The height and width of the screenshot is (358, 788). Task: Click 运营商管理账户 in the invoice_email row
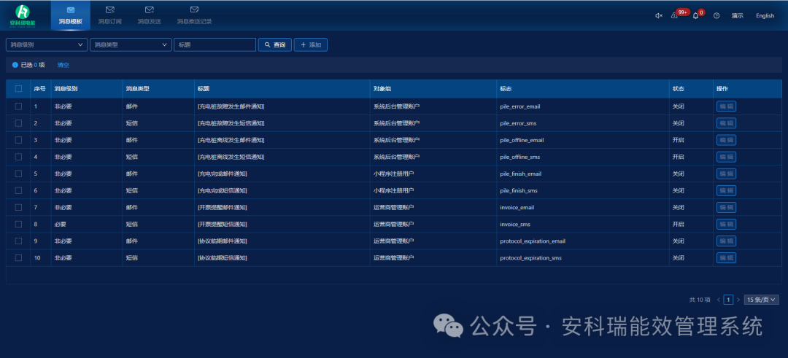(393, 207)
